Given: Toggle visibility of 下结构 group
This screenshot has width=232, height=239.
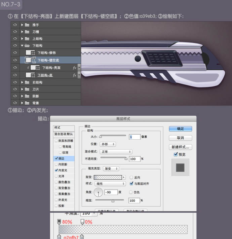Looking at the screenshot, I should pyautogui.click(x=15, y=45).
